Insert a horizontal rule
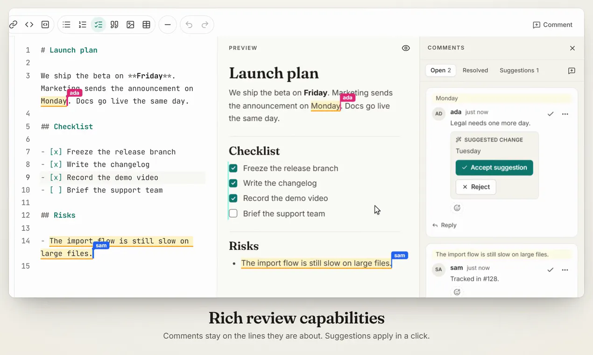The height and width of the screenshot is (355, 593). point(168,25)
